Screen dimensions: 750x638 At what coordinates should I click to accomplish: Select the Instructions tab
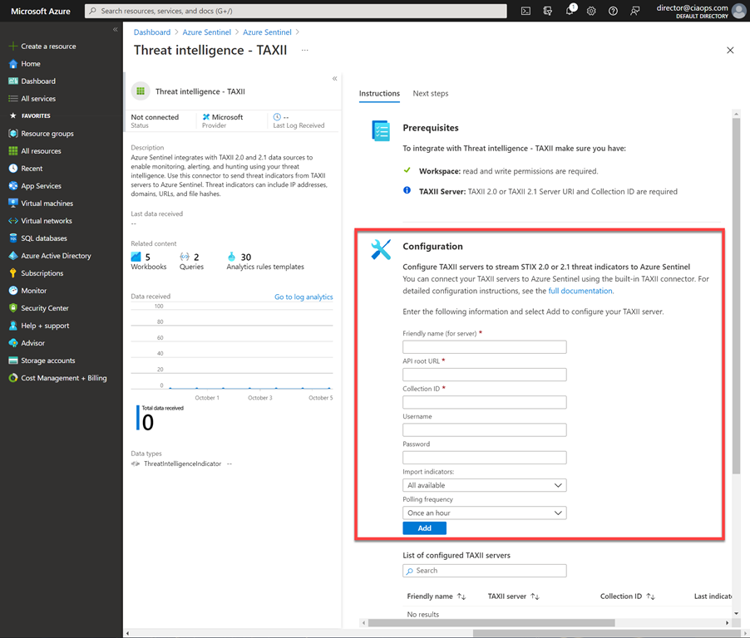pyautogui.click(x=379, y=93)
